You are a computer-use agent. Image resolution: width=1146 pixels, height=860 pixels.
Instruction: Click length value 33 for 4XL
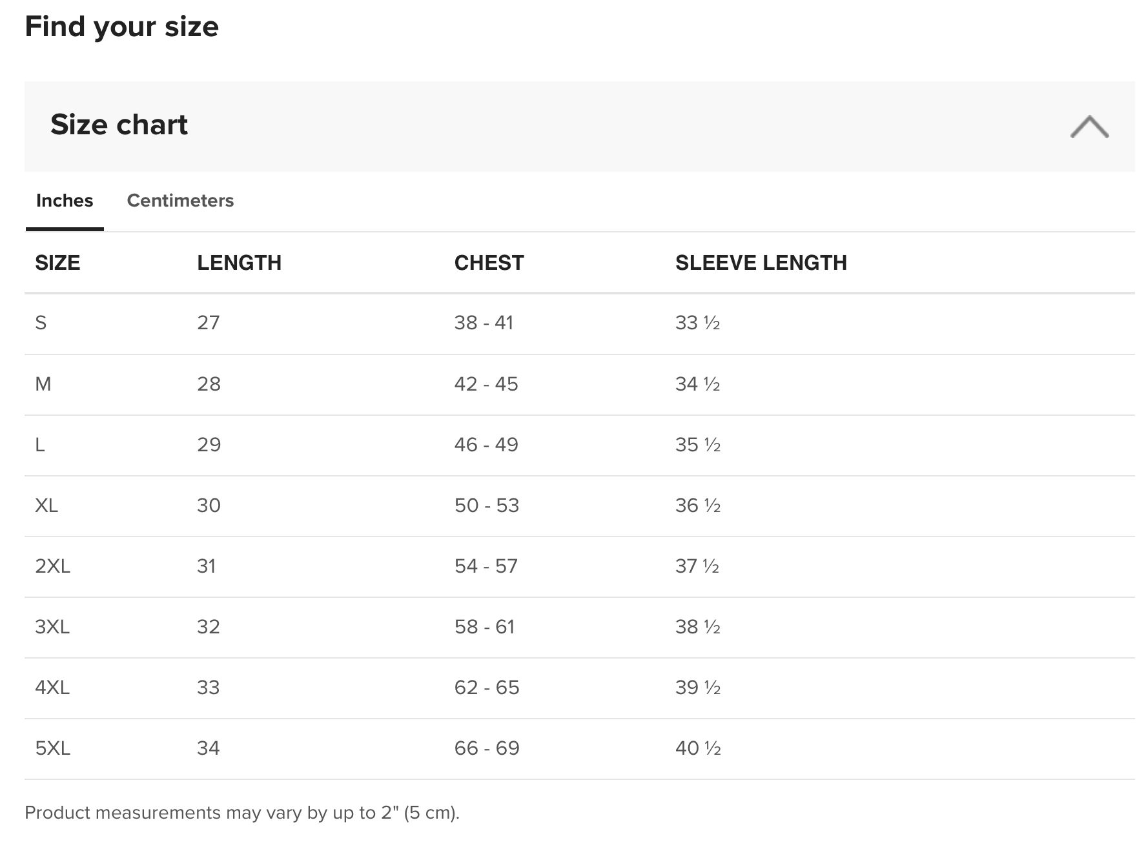pyautogui.click(x=208, y=688)
